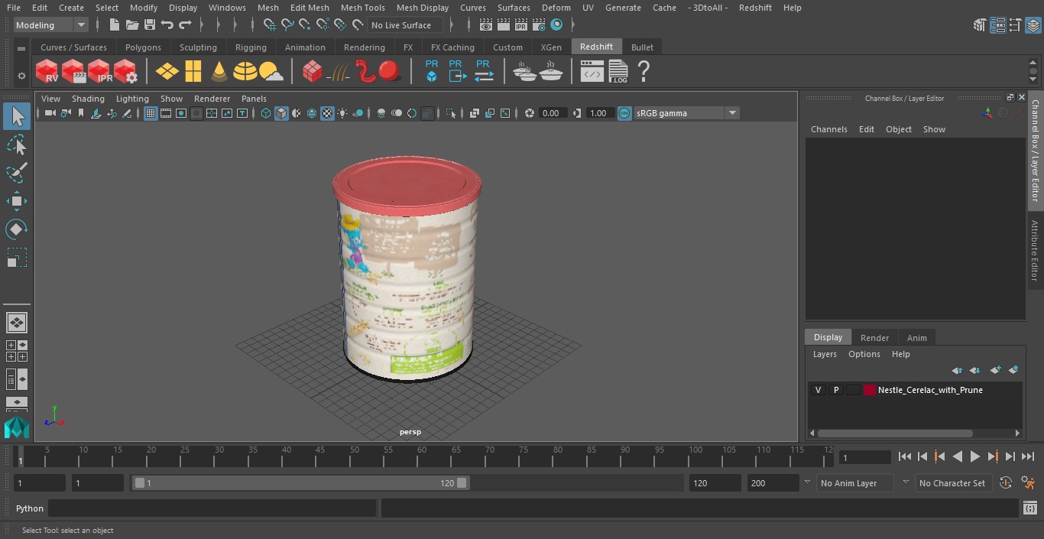Open the Attribute Editor side tab
The height and width of the screenshot is (539, 1044).
click(1035, 251)
